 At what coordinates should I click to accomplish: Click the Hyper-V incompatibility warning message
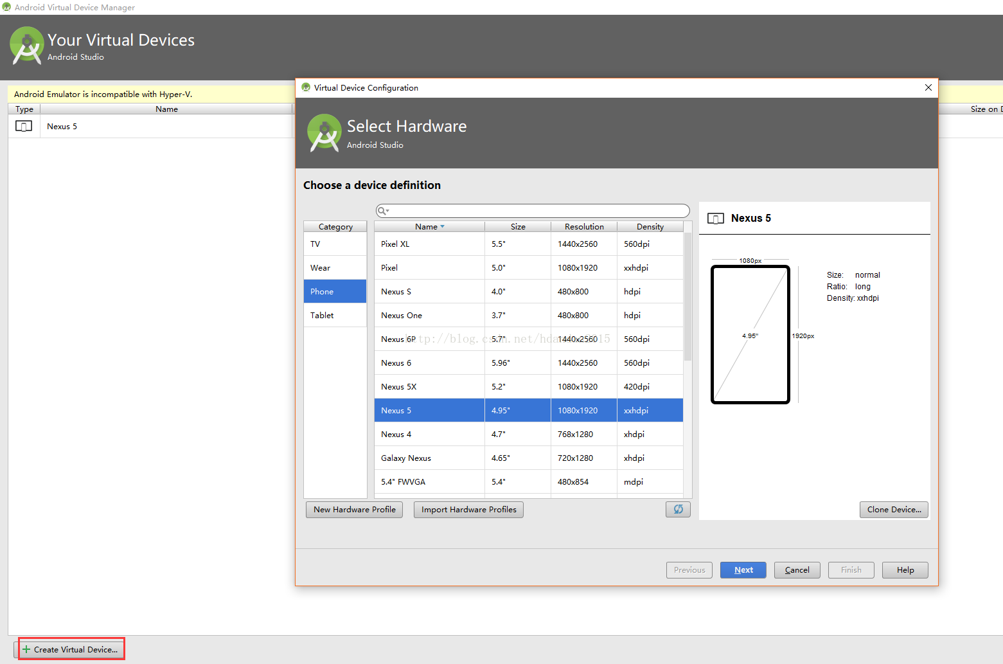pos(103,94)
